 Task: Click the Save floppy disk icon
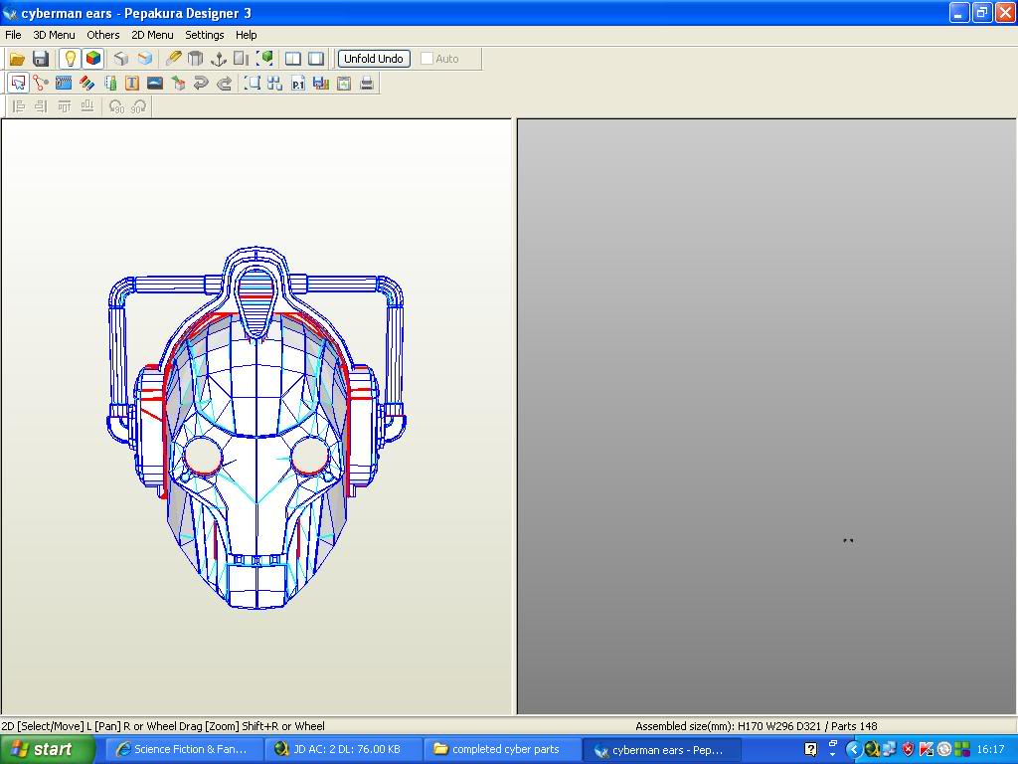coord(40,59)
